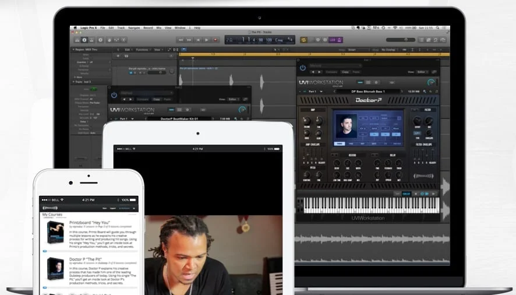This screenshot has height=295, width=516.
Task: Select single view in Bitcrush Bass UVI Workstation
Action: coord(361,82)
